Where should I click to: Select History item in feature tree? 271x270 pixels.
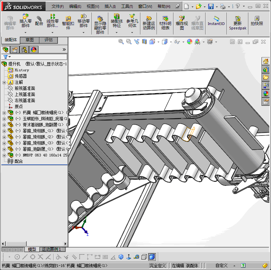tap(22, 70)
